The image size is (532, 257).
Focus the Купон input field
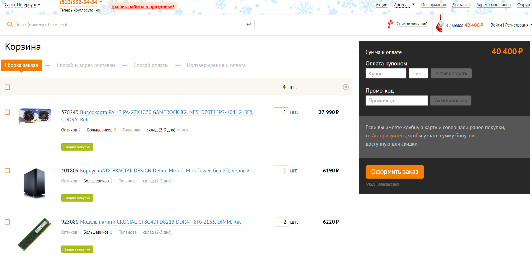(386, 73)
